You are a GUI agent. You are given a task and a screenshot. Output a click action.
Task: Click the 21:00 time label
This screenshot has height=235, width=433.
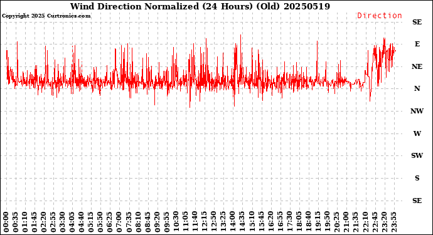coord(346,222)
